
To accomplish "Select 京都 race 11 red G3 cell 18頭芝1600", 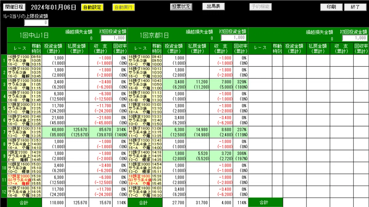I will [139, 180].
